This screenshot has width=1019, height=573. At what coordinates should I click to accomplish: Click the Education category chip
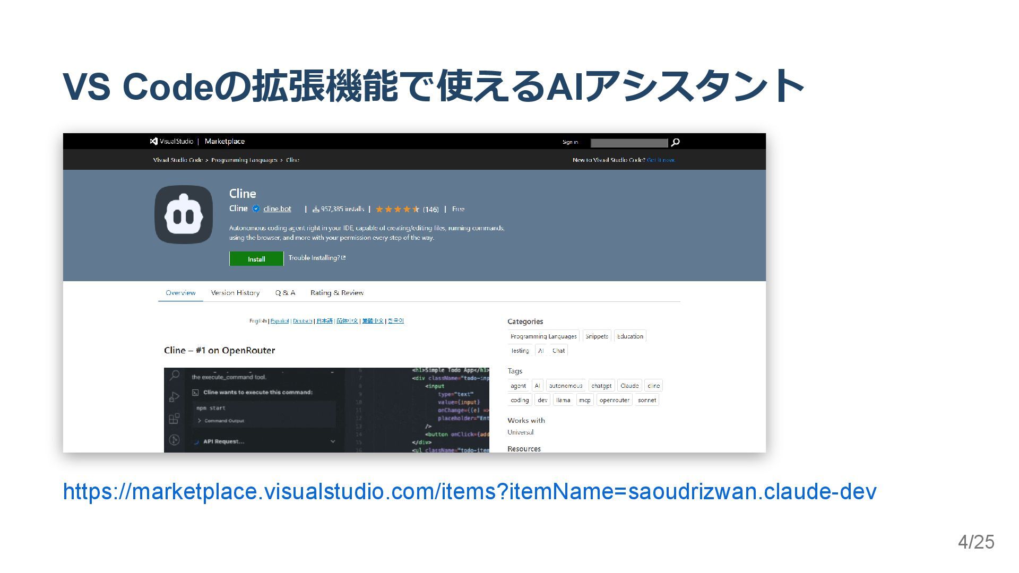[630, 336]
